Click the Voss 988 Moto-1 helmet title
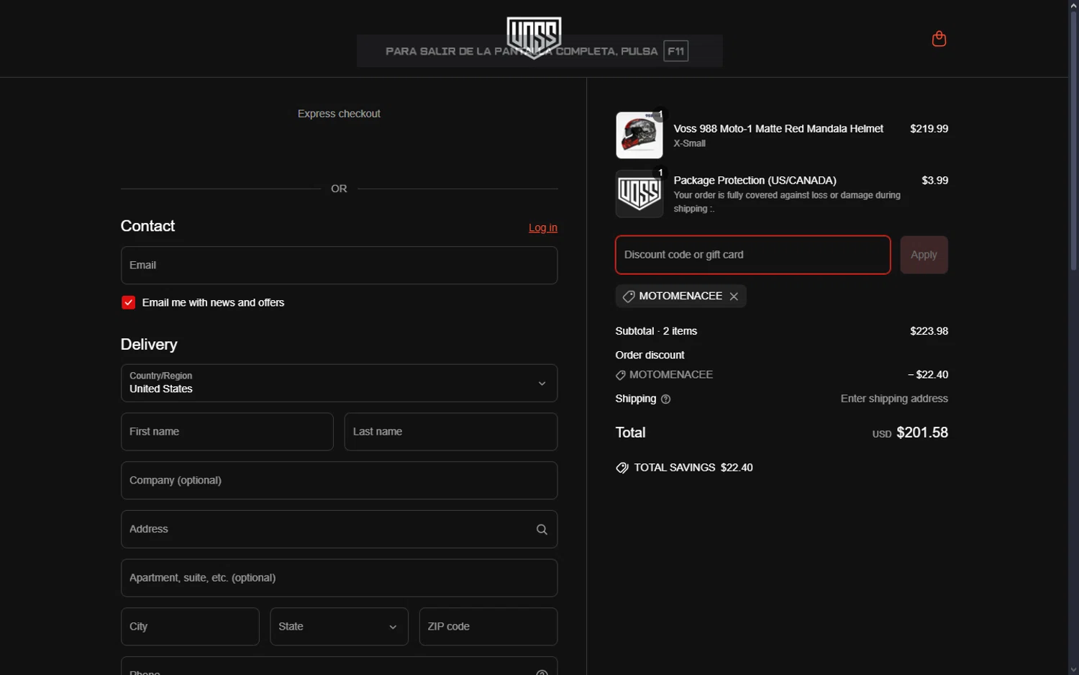 pos(778,129)
